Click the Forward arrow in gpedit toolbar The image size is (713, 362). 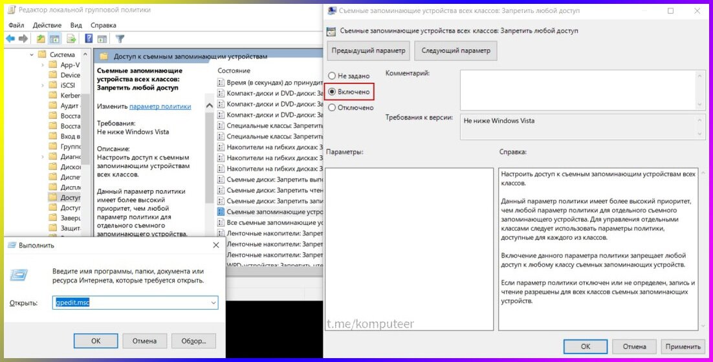pyautogui.click(x=23, y=39)
